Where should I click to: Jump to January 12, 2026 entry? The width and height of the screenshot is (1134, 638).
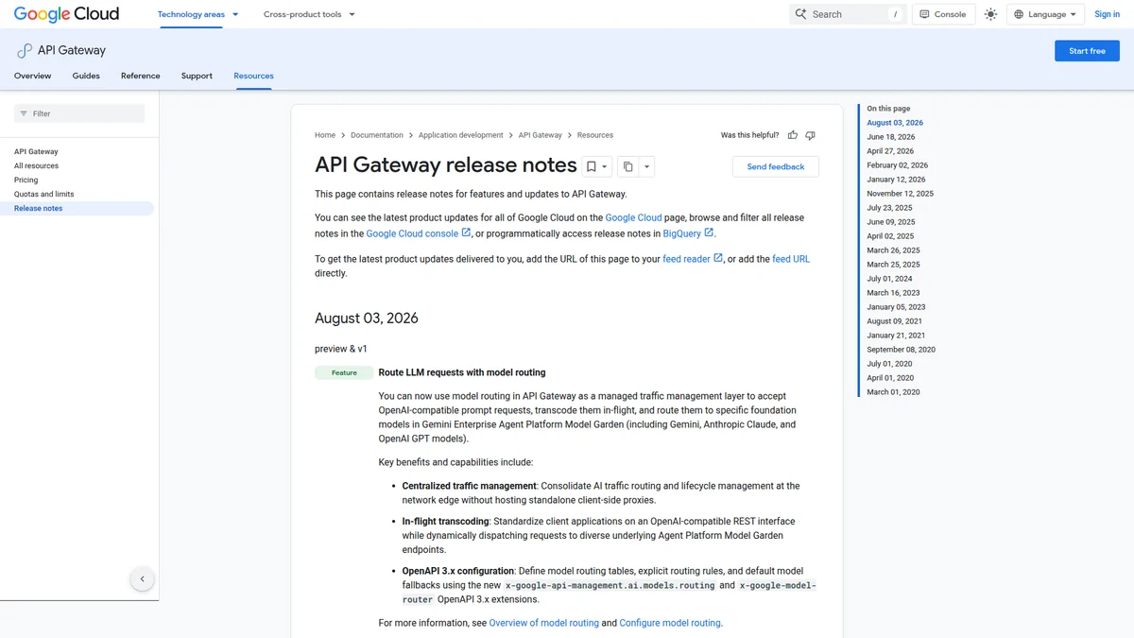click(896, 180)
